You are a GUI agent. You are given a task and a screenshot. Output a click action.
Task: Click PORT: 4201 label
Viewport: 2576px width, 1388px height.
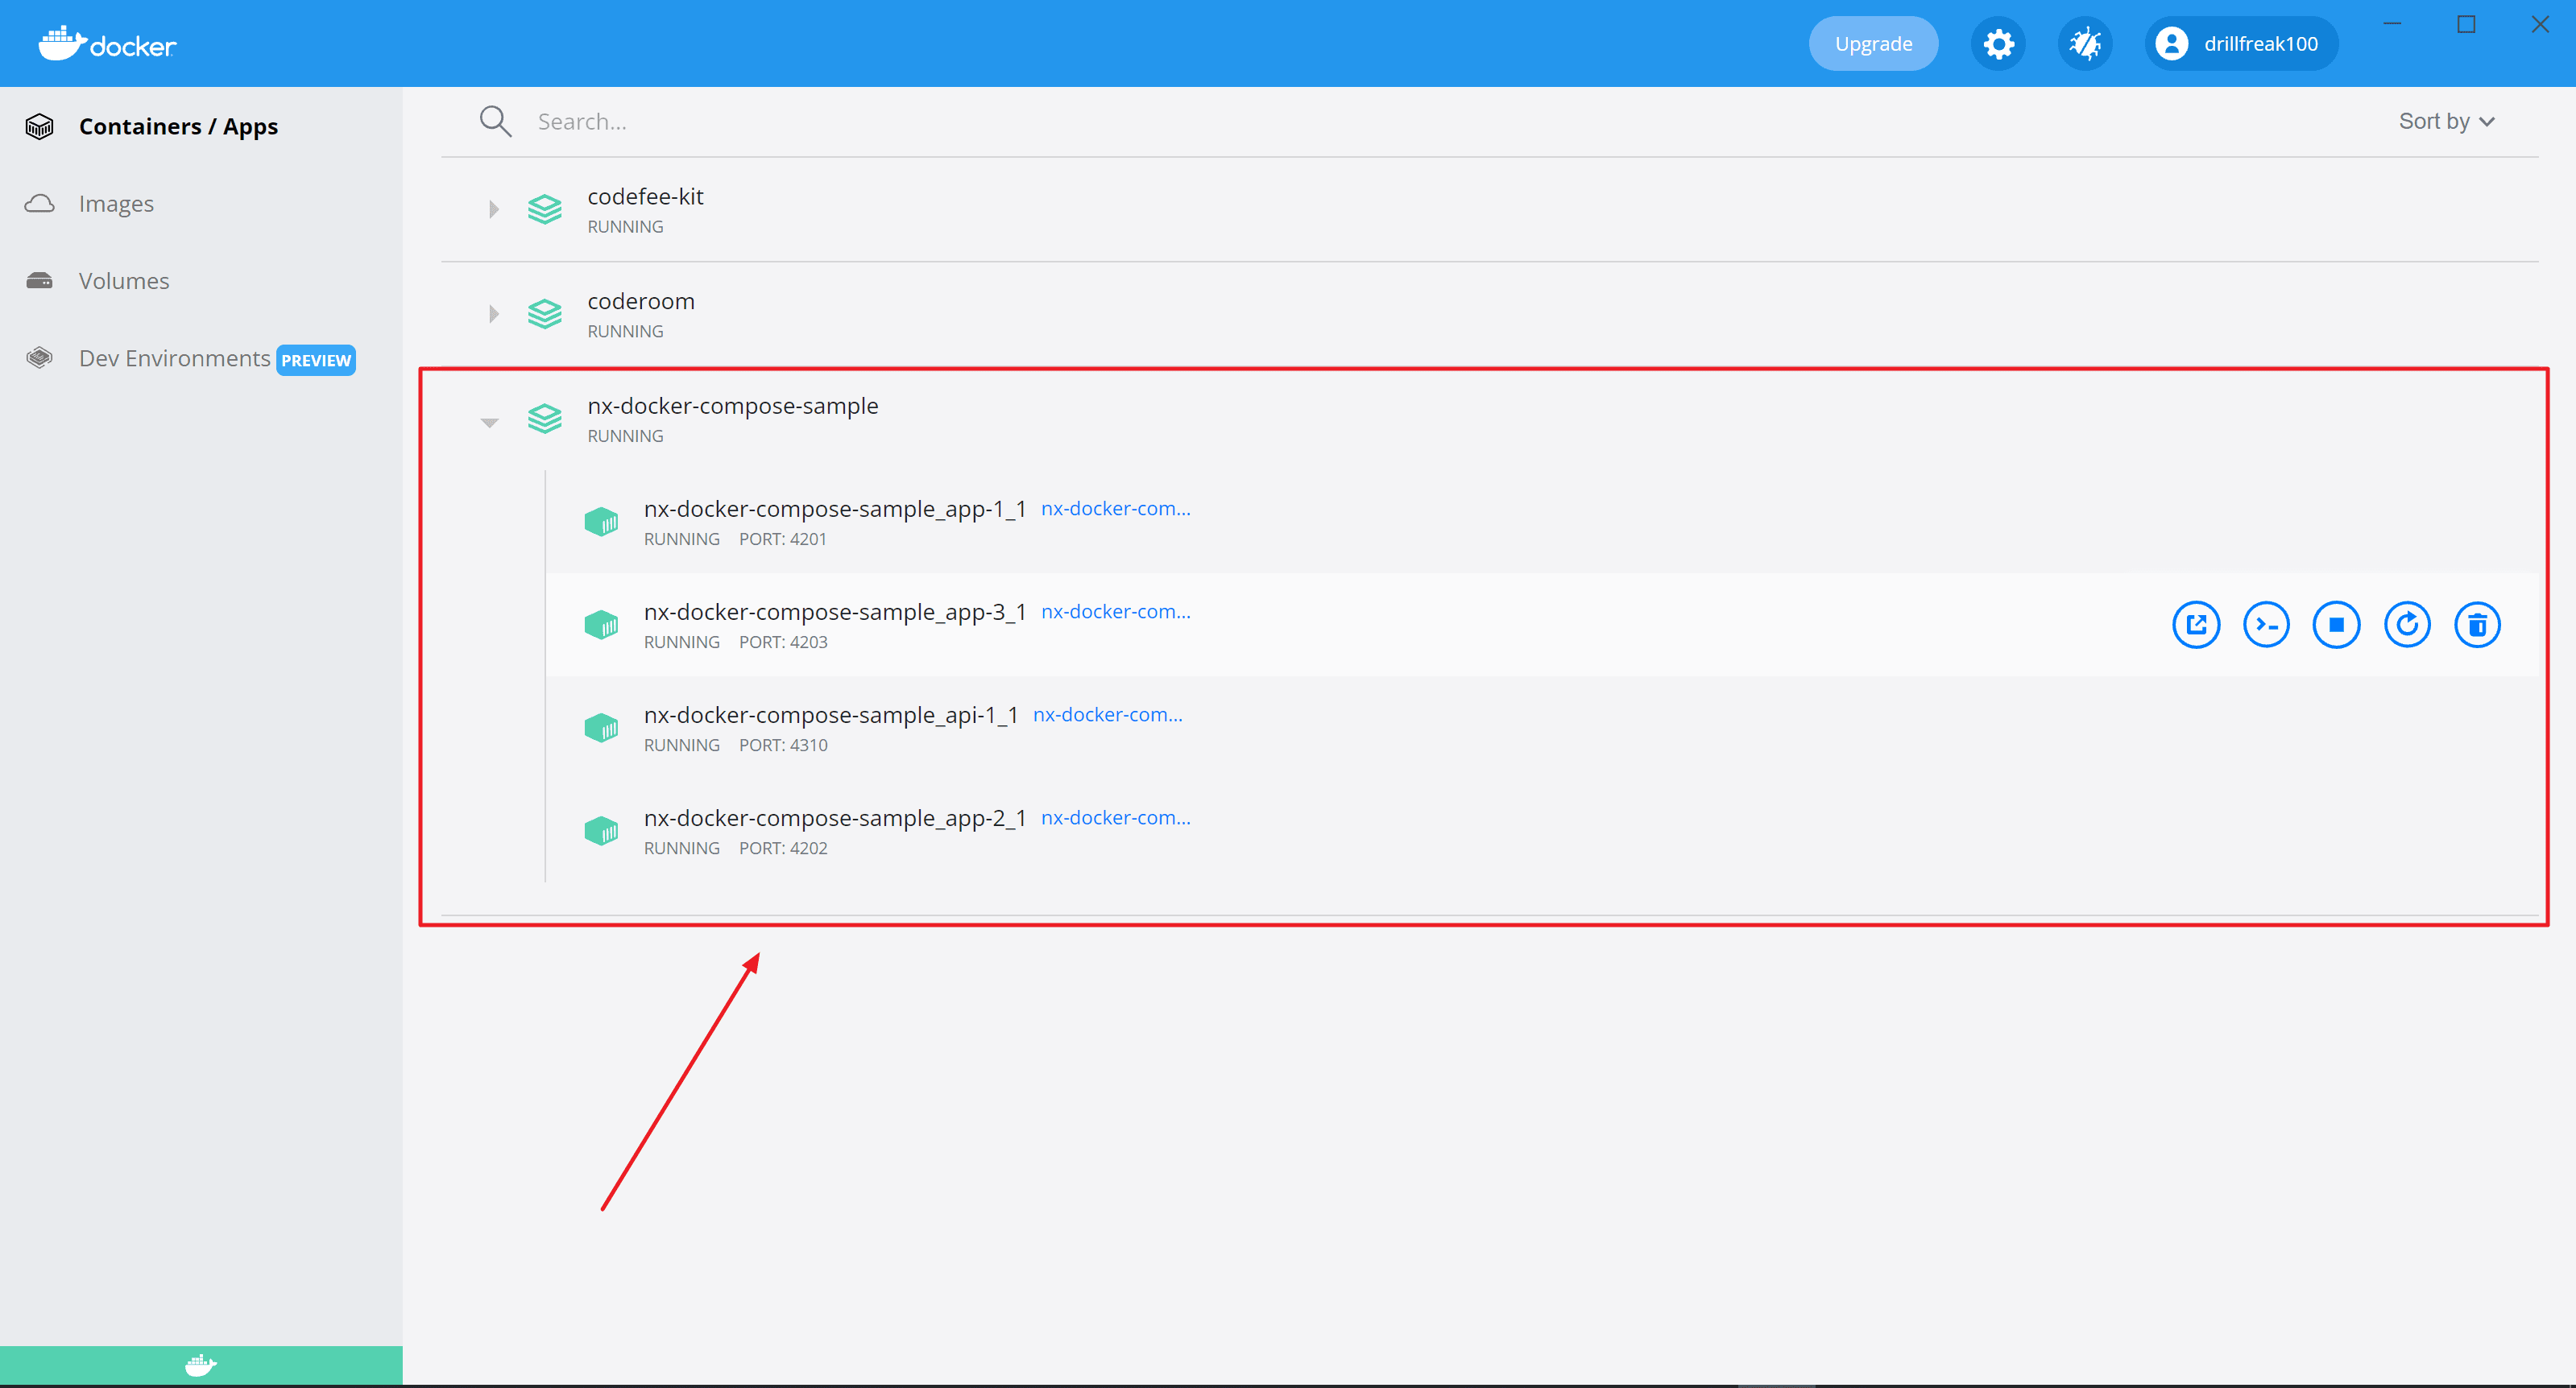[x=783, y=539]
